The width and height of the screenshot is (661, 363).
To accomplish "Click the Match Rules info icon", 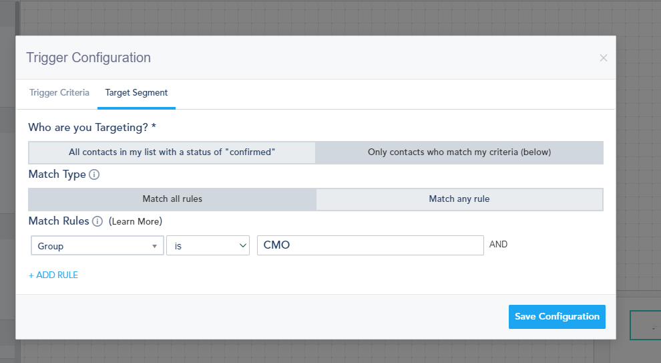I will 97,221.
